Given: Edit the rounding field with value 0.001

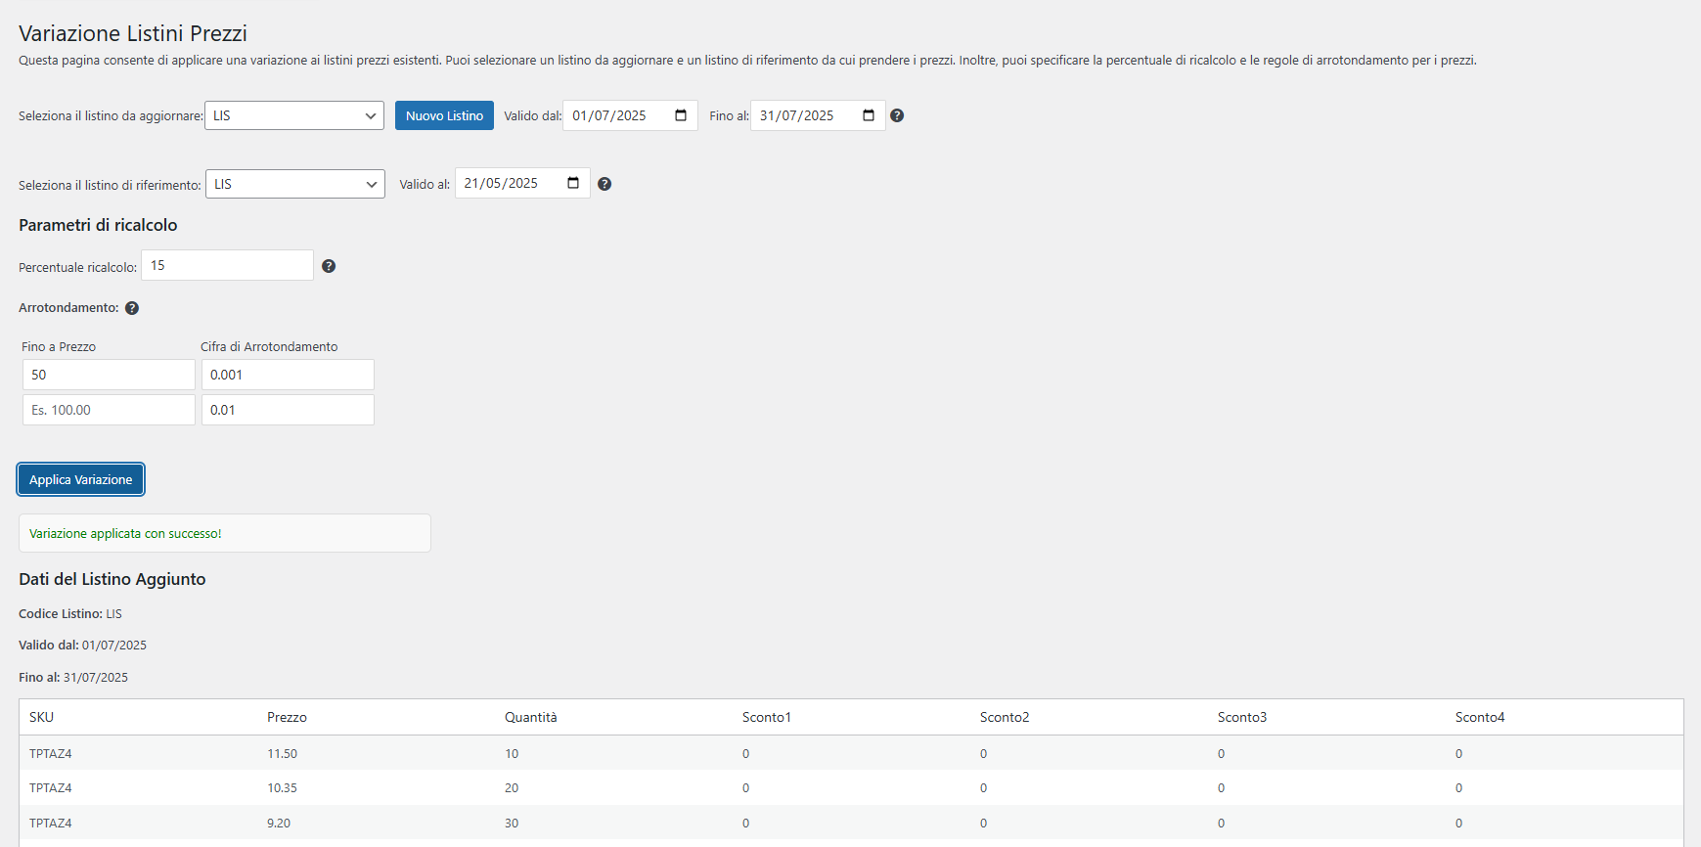Looking at the screenshot, I should point(288,375).
